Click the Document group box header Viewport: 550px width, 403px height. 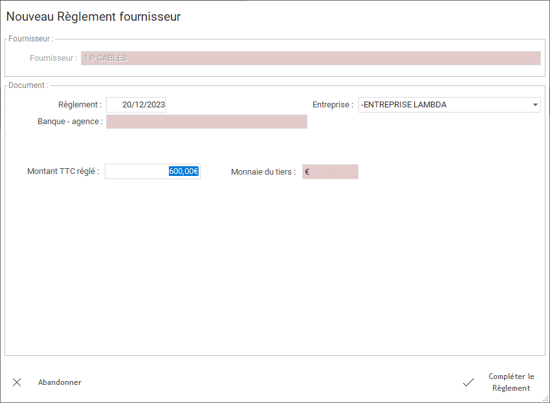click(28, 85)
